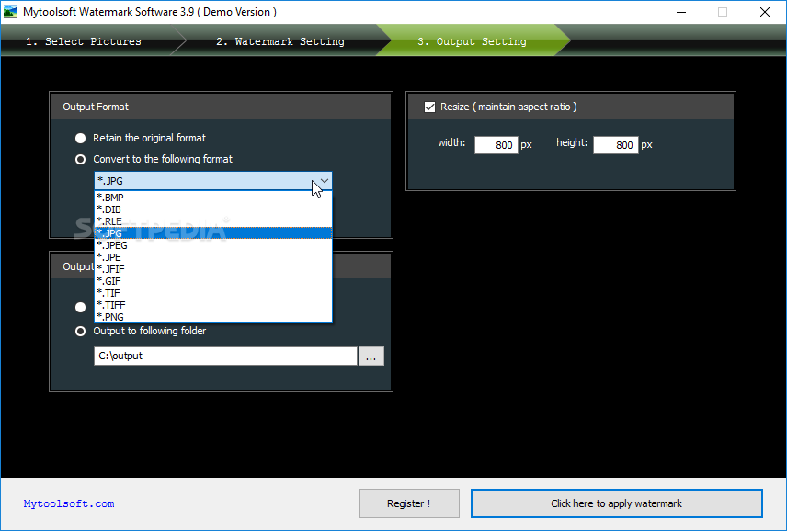
Task: Click the width input field
Action: (x=496, y=145)
